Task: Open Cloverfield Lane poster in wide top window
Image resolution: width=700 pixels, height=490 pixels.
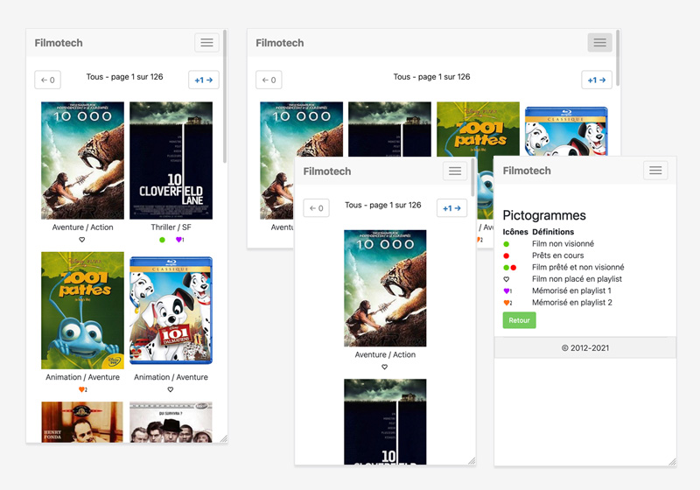Action: (x=389, y=129)
